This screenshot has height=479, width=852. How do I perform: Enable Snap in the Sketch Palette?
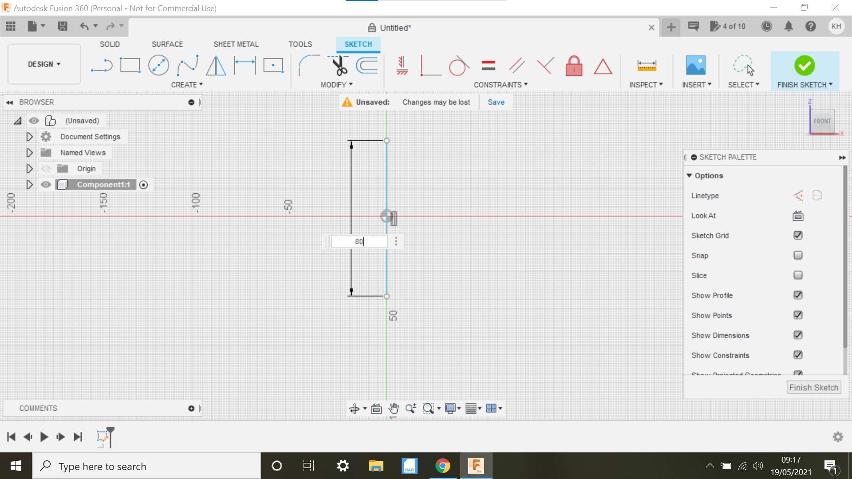[797, 255]
